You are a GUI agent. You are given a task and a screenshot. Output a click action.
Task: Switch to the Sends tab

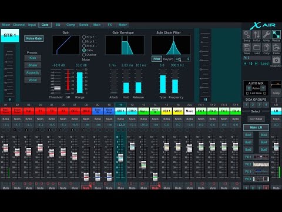83,25
